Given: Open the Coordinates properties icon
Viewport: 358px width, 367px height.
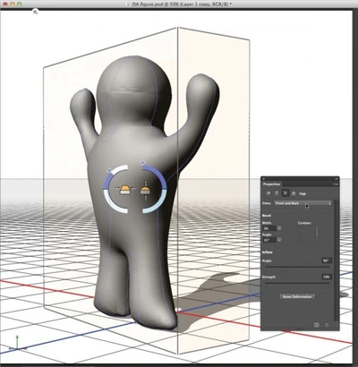Looking at the screenshot, I should coord(294,193).
